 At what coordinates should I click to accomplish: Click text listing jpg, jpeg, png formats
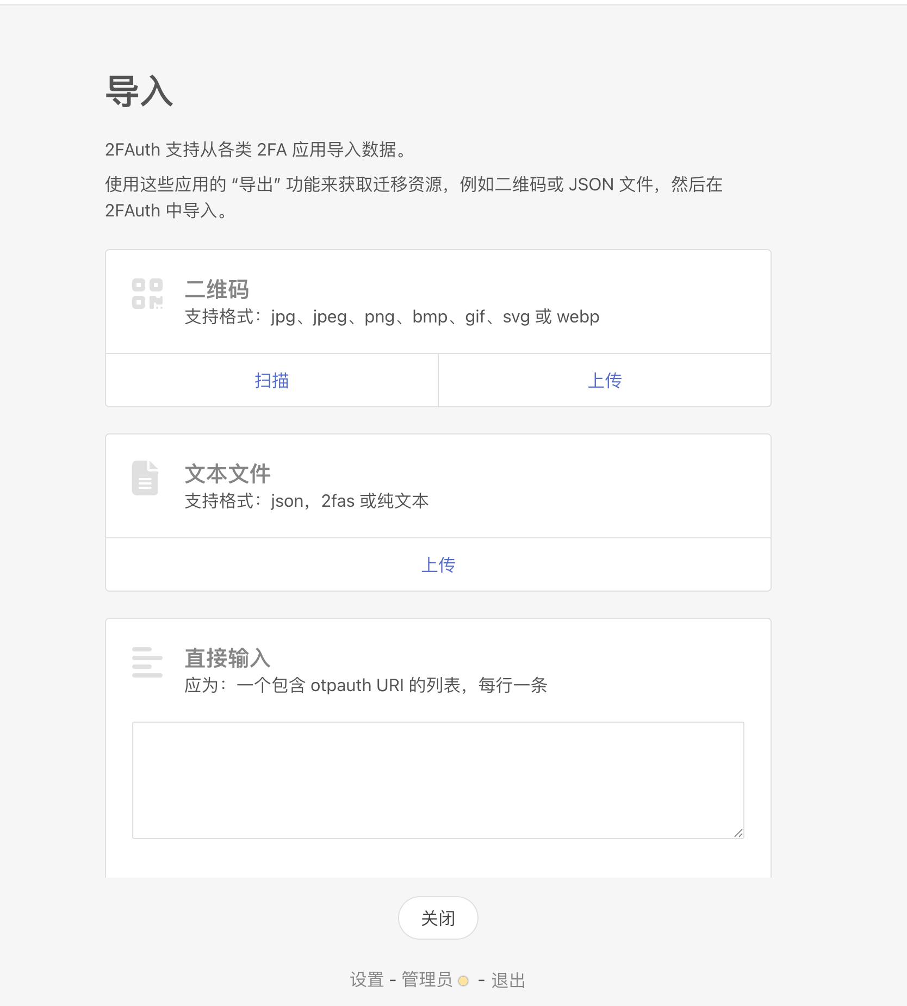point(392,316)
